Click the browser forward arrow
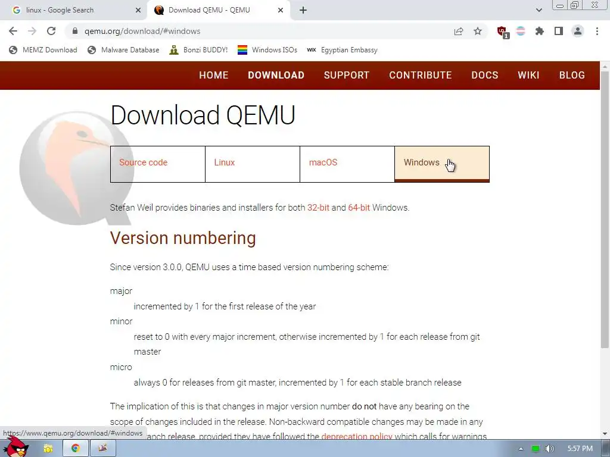Viewport: 610px width, 457px height. click(32, 31)
